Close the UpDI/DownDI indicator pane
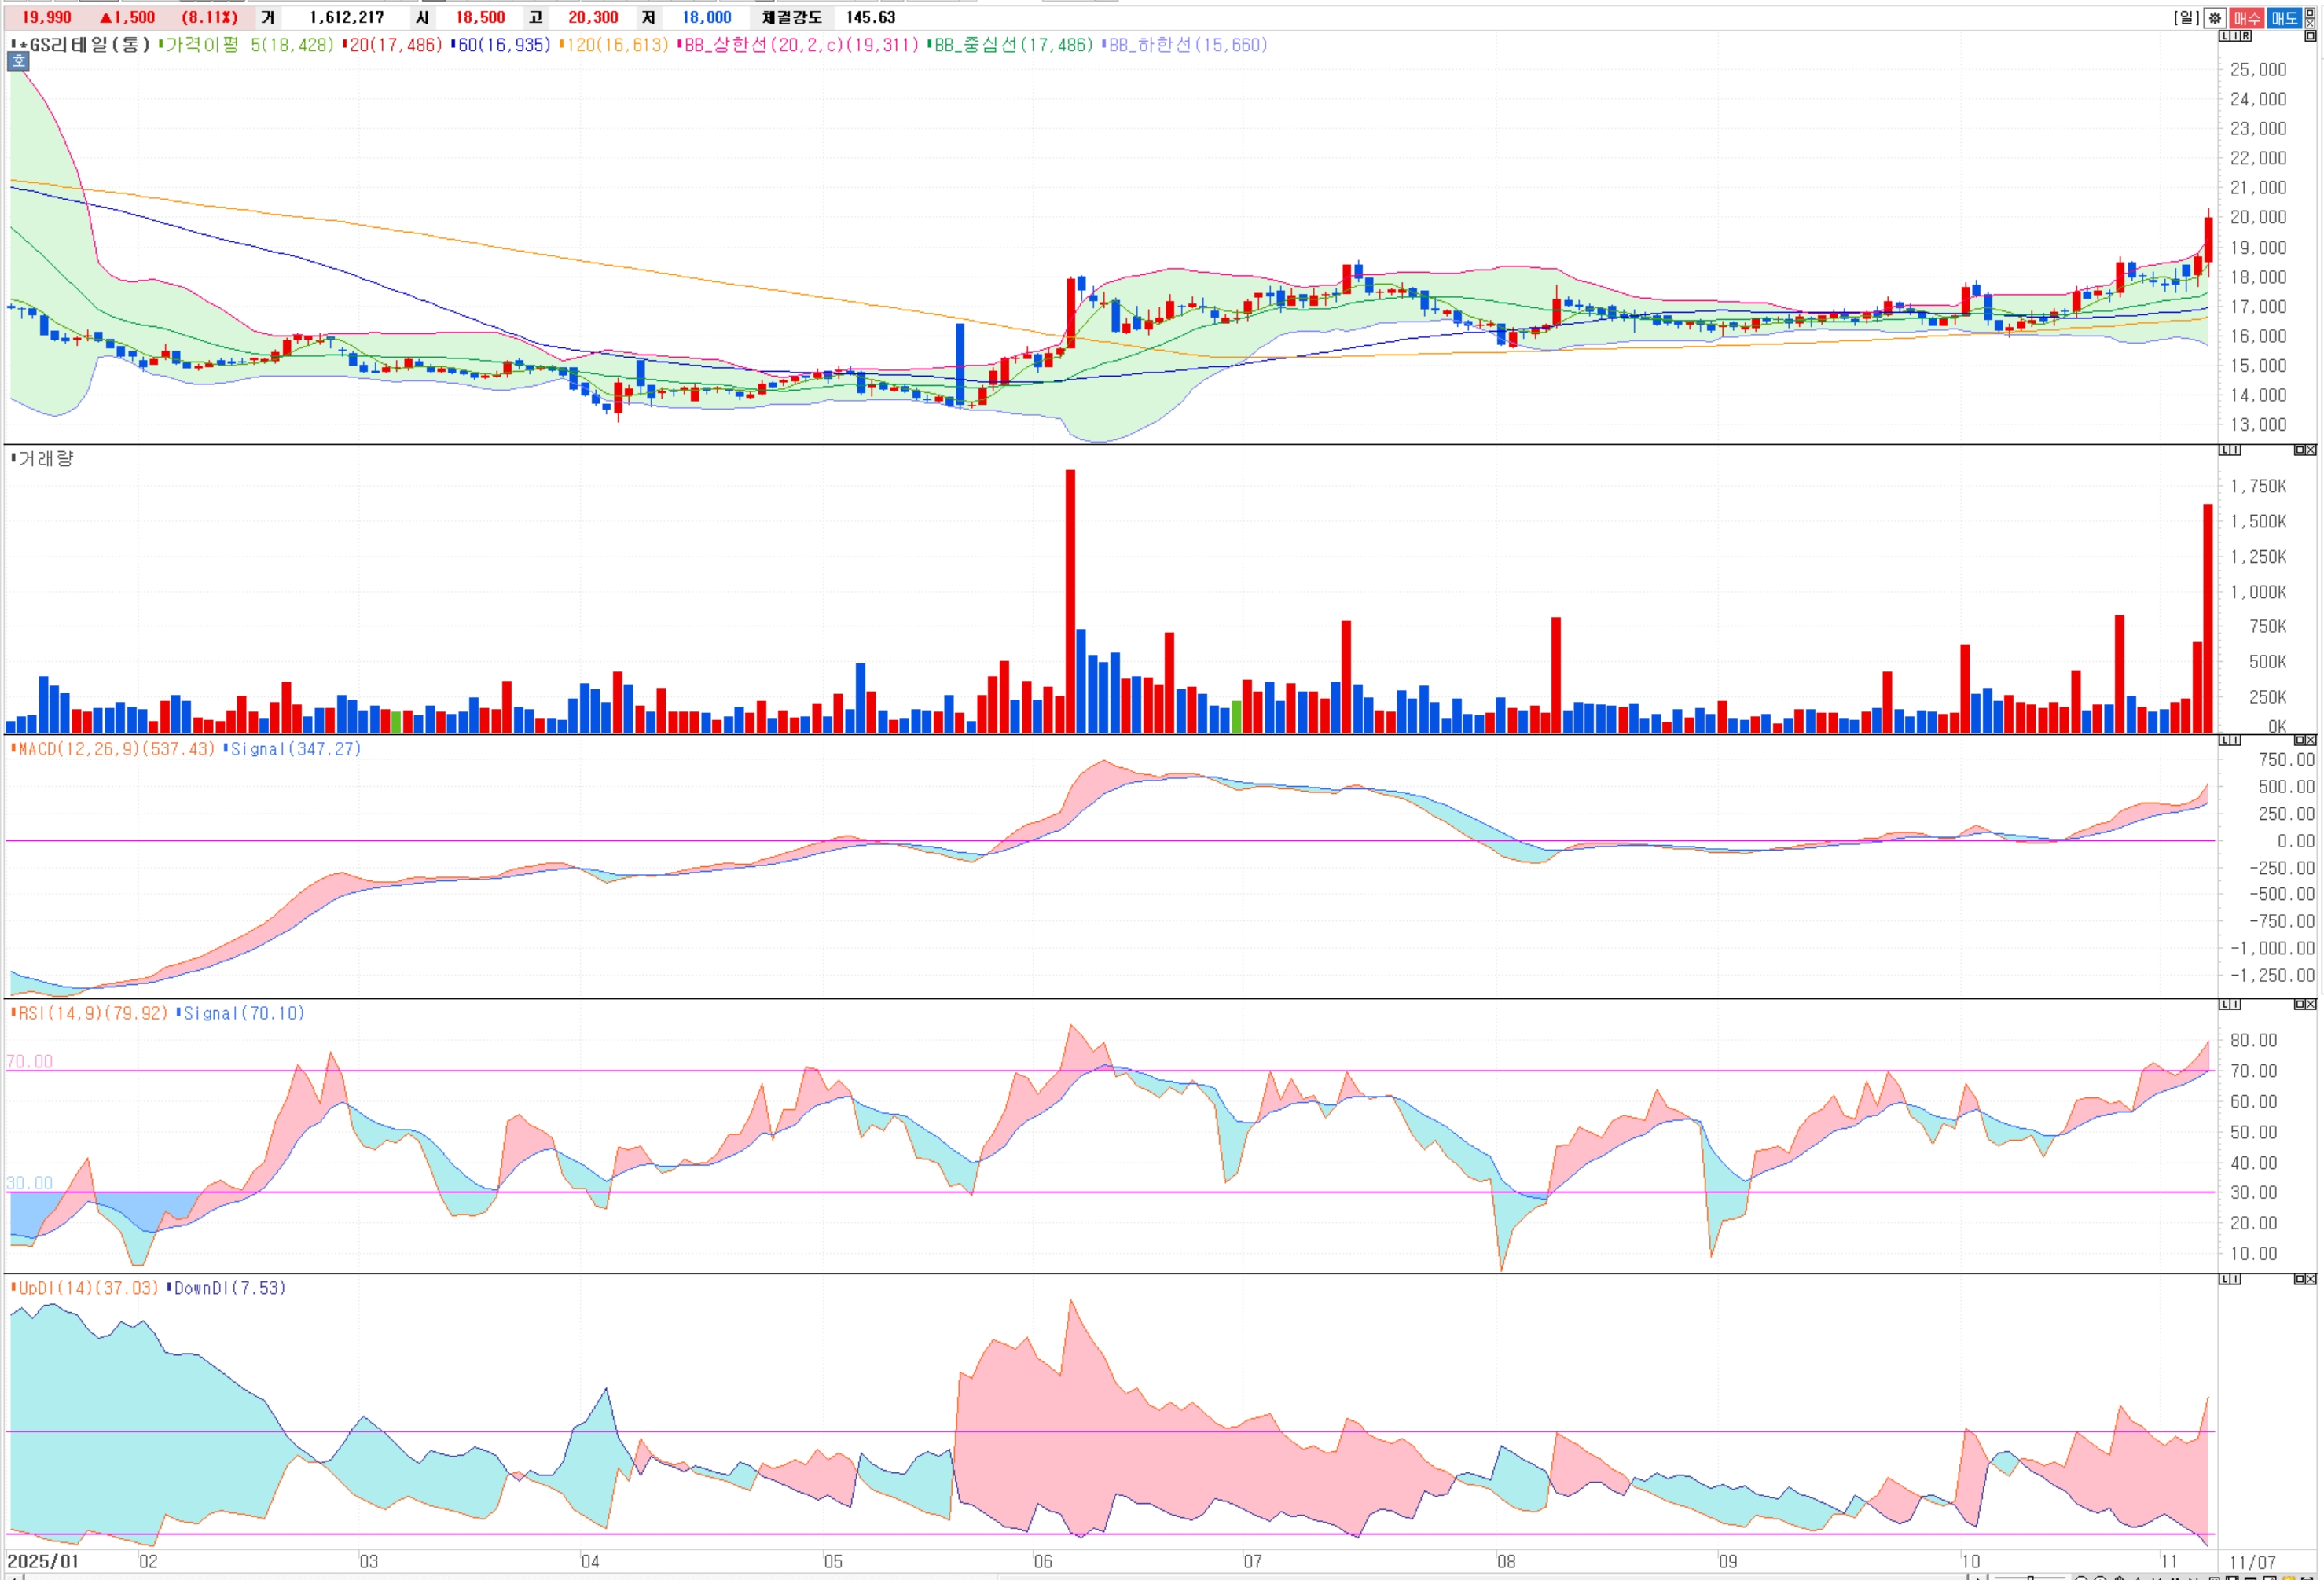This screenshot has height=1580, width=2324. tap(2311, 1279)
